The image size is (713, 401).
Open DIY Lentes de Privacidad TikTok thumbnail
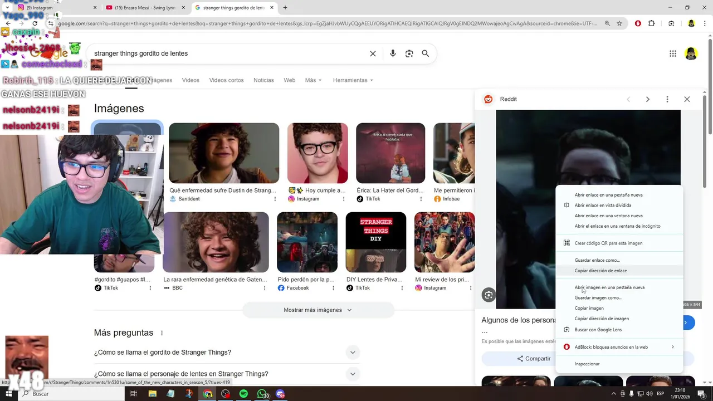pyautogui.click(x=376, y=242)
